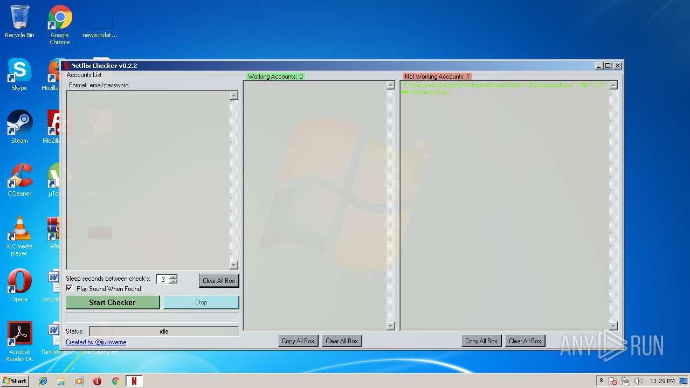690x388 pixels.
Task: Select Netflix Checker taskbar button
Action: tap(134, 381)
